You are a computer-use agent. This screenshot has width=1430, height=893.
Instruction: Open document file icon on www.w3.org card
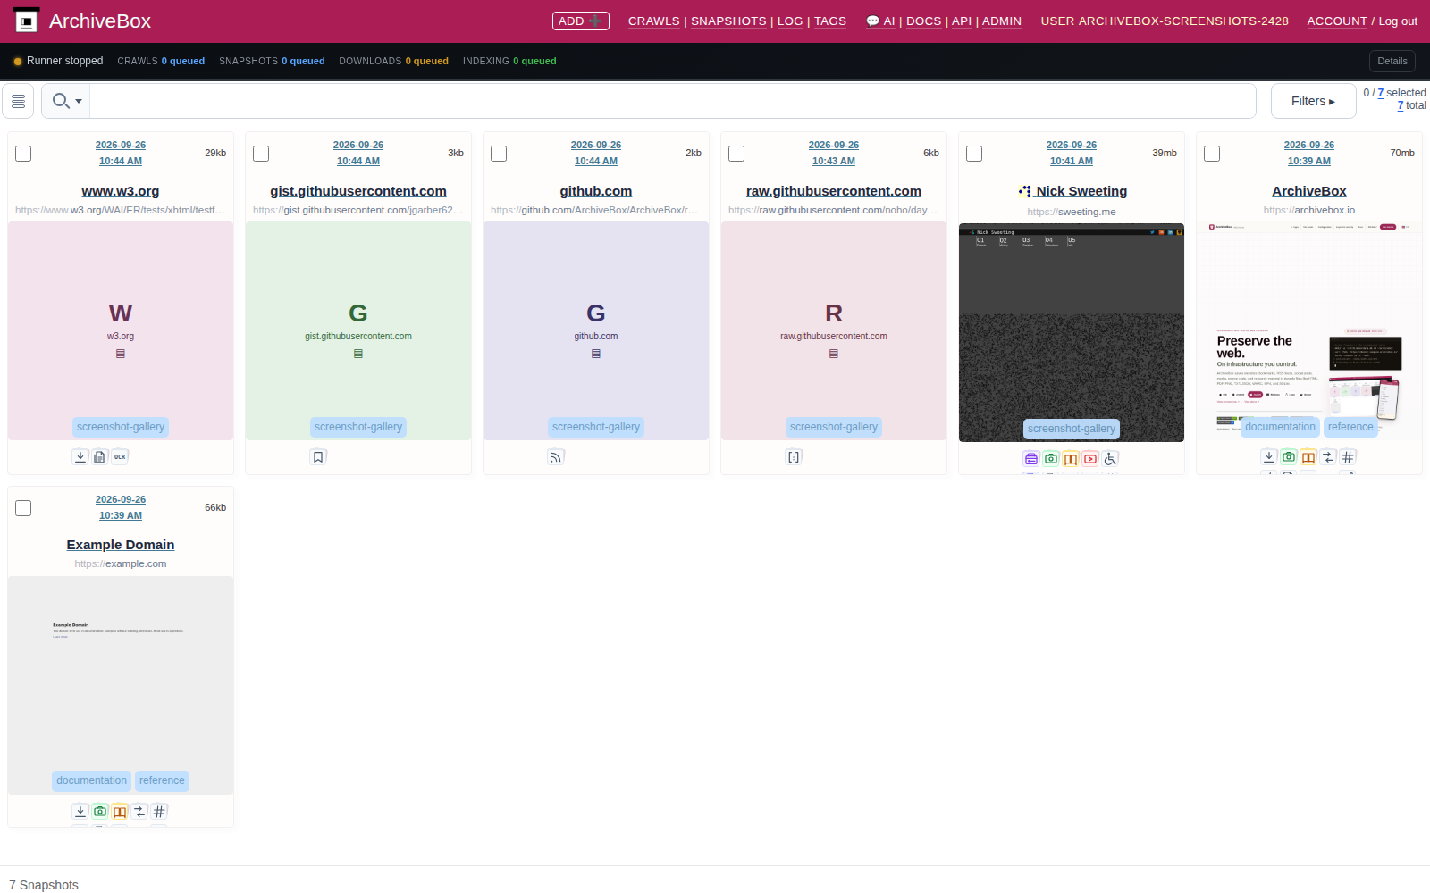(100, 456)
